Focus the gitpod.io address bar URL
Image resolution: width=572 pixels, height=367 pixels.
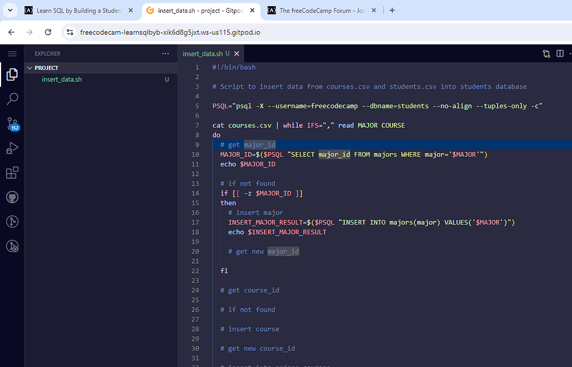pyautogui.click(x=170, y=32)
